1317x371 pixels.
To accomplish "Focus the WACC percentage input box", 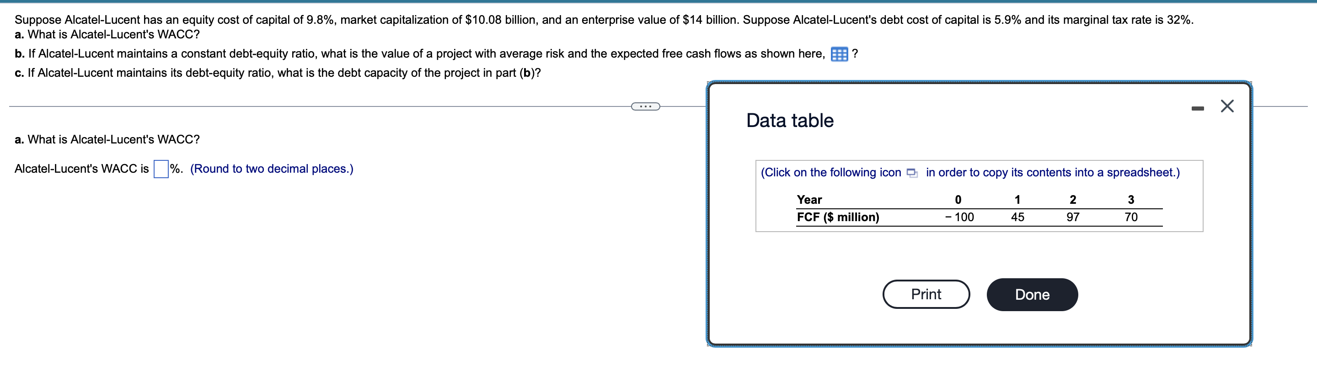I will click(x=161, y=169).
